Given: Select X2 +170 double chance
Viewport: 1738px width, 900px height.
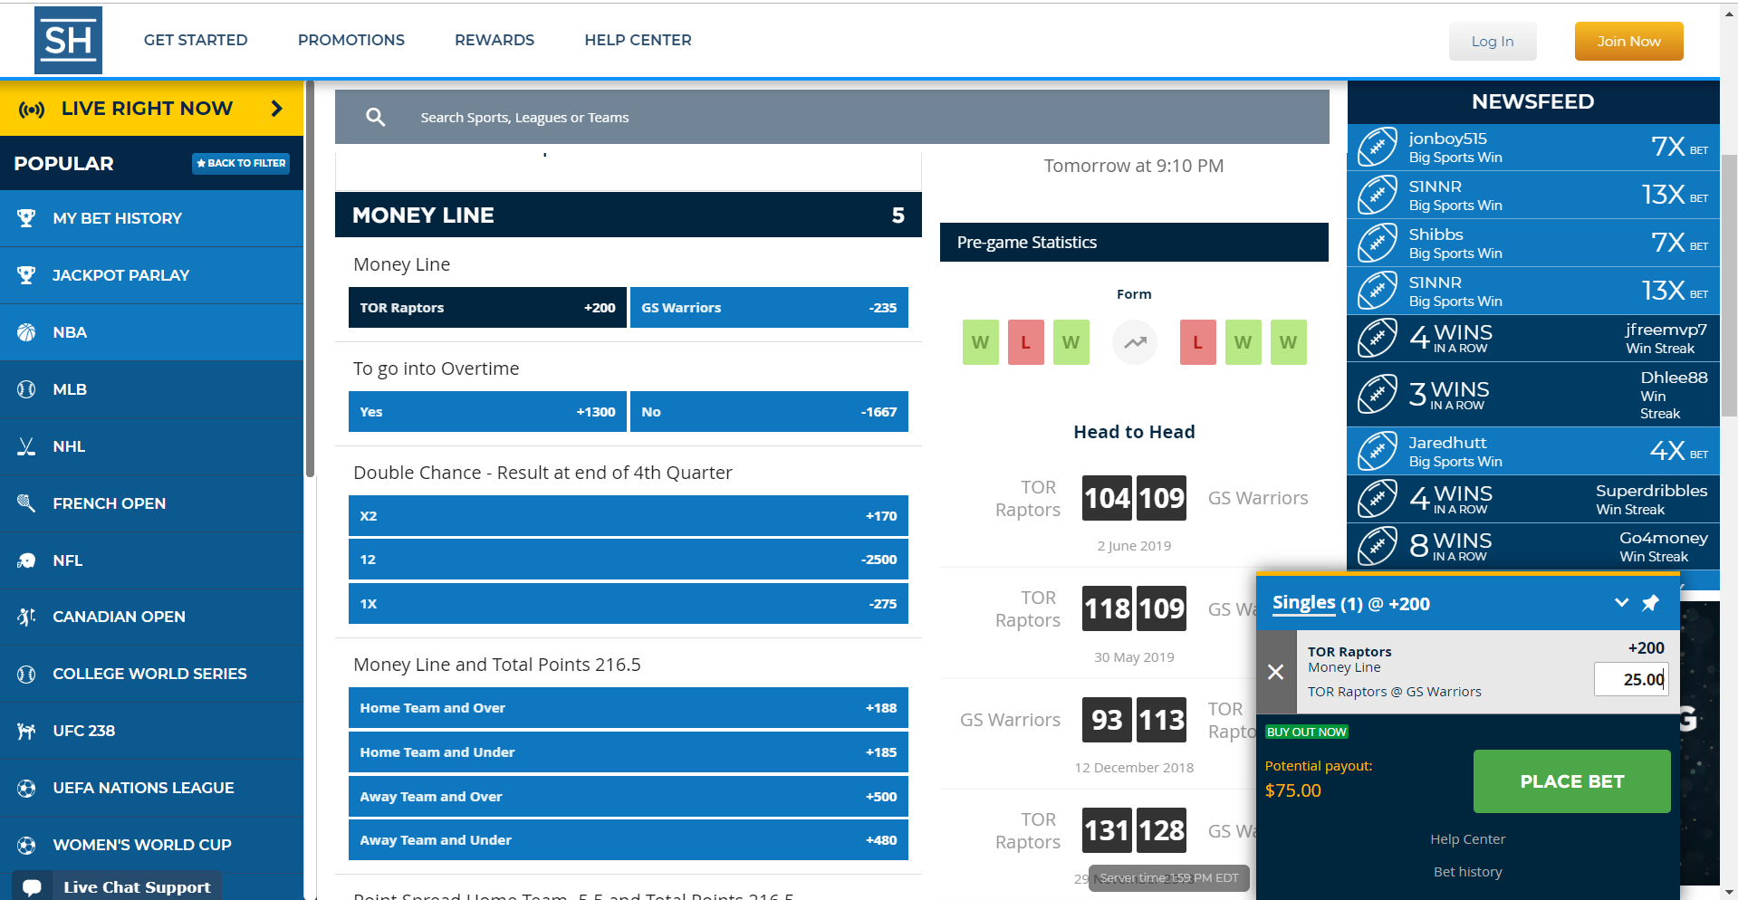Looking at the screenshot, I should (x=629, y=516).
